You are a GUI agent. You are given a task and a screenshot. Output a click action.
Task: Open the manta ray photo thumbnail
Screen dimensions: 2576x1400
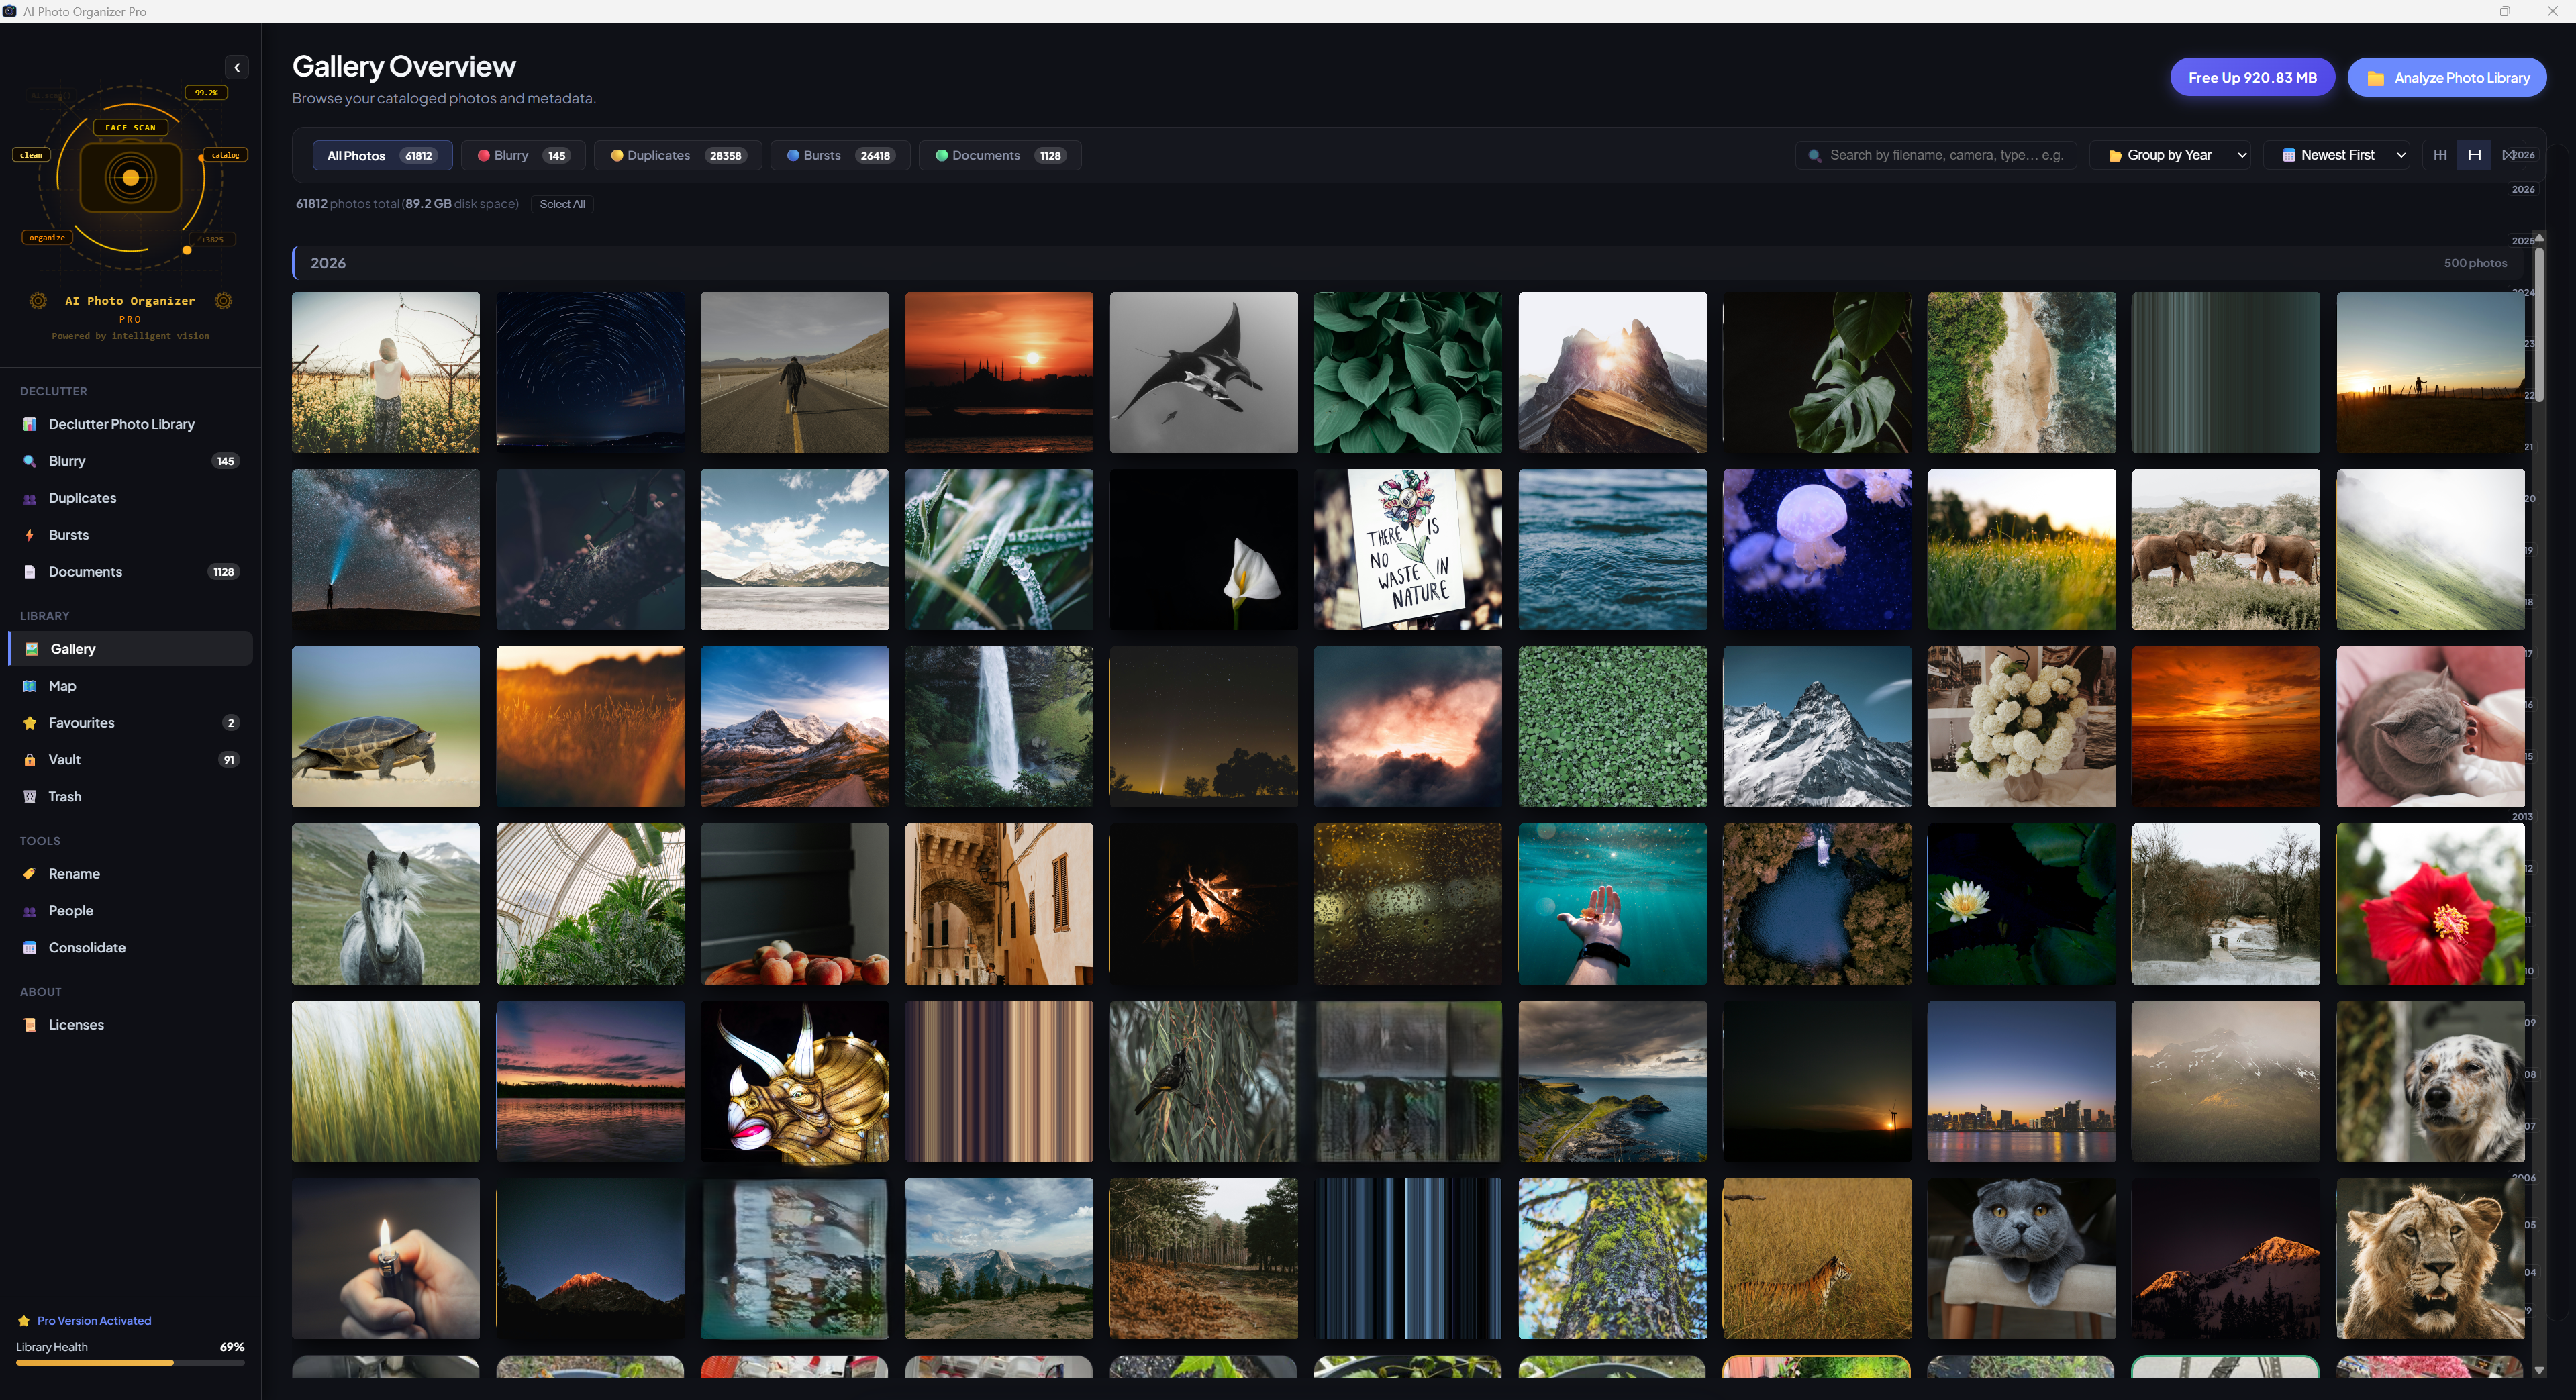tap(1203, 372)
